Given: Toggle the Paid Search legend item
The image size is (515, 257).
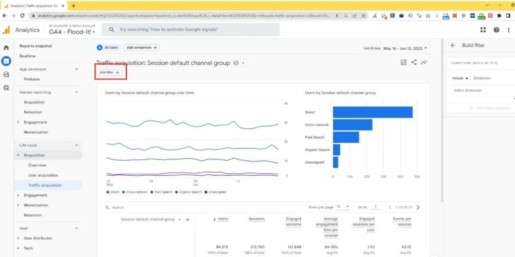Looking at the screenshot, I should [x=162, y=192].
